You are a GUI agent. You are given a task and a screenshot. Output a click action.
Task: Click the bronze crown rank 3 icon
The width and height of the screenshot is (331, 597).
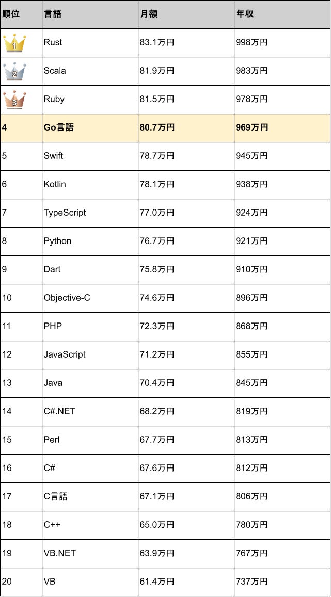[x=14, y=100]
